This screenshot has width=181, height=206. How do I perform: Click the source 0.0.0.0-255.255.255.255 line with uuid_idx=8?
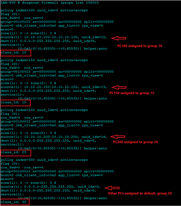point(51,187)
